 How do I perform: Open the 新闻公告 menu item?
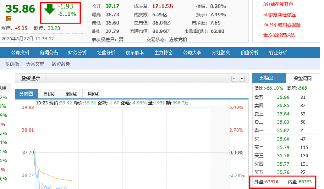(x=49, y=53)
